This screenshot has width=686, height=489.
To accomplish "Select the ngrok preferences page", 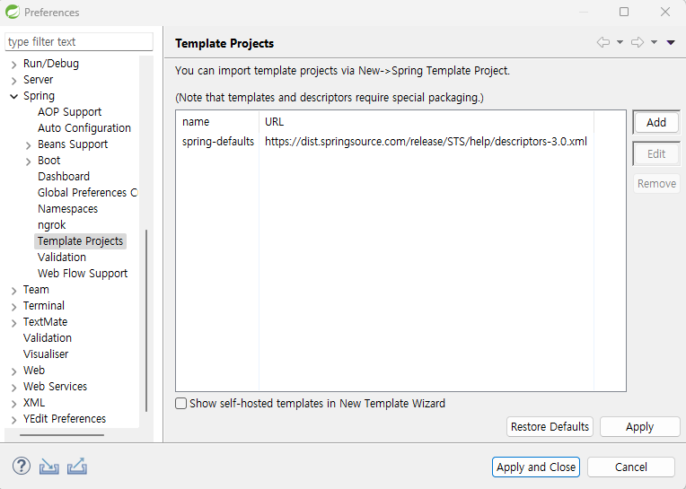I will (51, 224).
